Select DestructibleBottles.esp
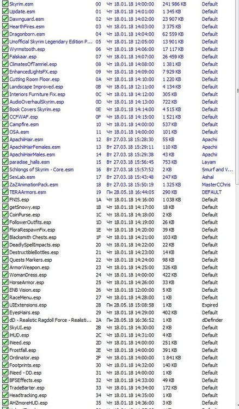Screen dimensions: 239x409 pyautogui.click(x=34, y=252)
